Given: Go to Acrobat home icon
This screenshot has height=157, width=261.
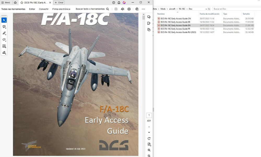Looking at the screenshot, I should [x=15, y=3].
